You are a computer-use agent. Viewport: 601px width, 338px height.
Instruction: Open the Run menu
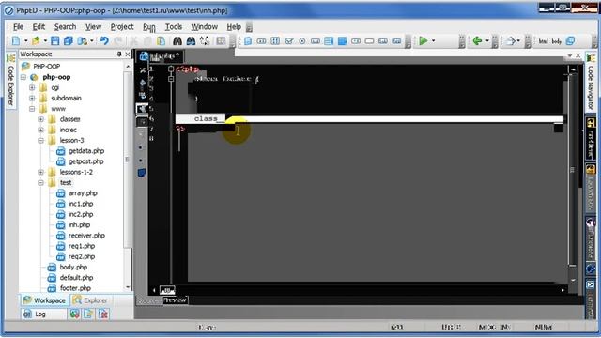click(x=149, y=27)
